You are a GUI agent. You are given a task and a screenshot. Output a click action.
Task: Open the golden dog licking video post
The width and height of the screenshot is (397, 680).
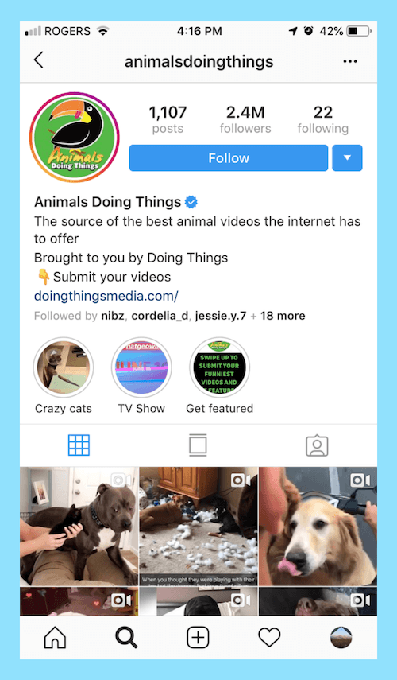pyautogui.click(x=318, y=526)
